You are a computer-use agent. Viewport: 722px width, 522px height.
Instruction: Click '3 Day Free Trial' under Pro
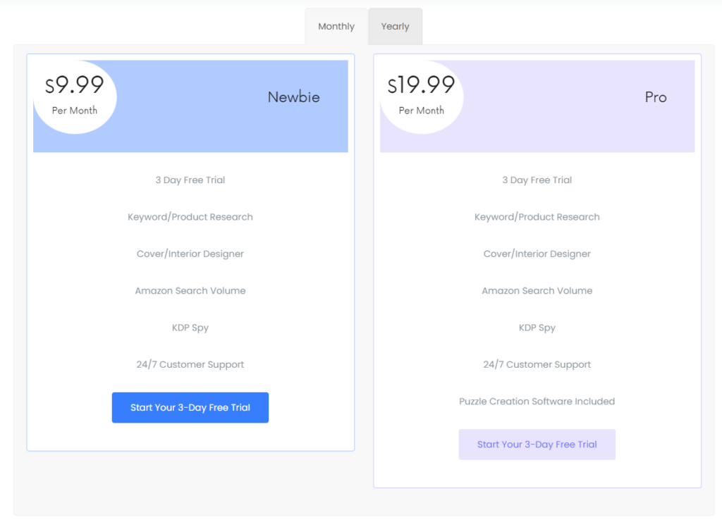click(x=537, y=180)
